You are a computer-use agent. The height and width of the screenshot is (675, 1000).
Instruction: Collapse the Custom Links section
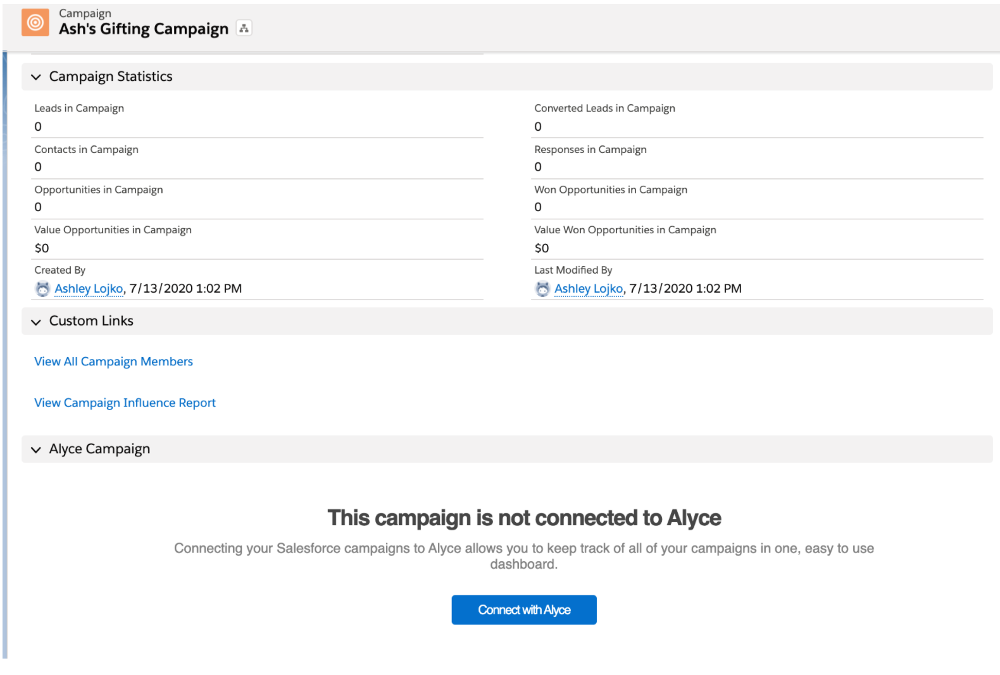tap(36, 322)
